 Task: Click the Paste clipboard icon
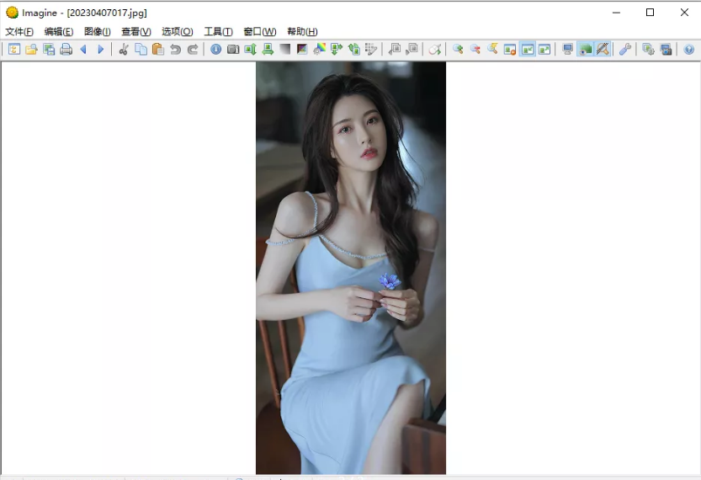(x=157, y=50)
